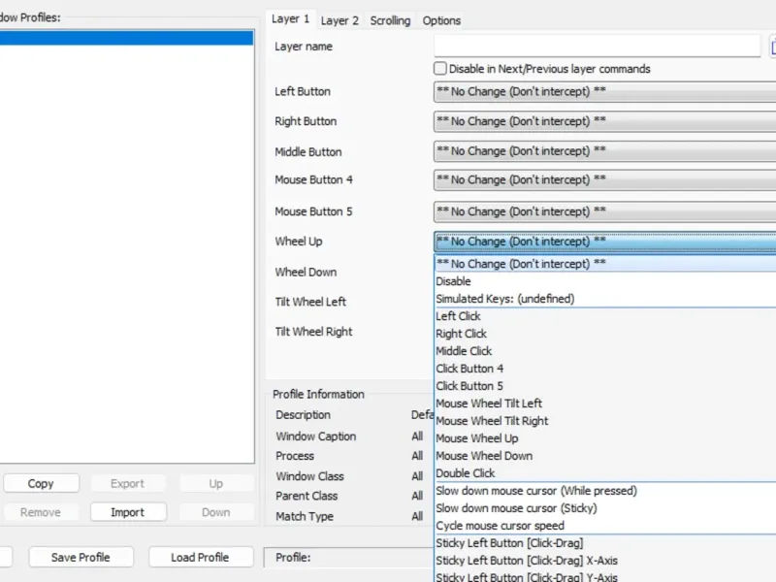Click the Description row label
Screen dimensions: 776x582
(304, 415)
